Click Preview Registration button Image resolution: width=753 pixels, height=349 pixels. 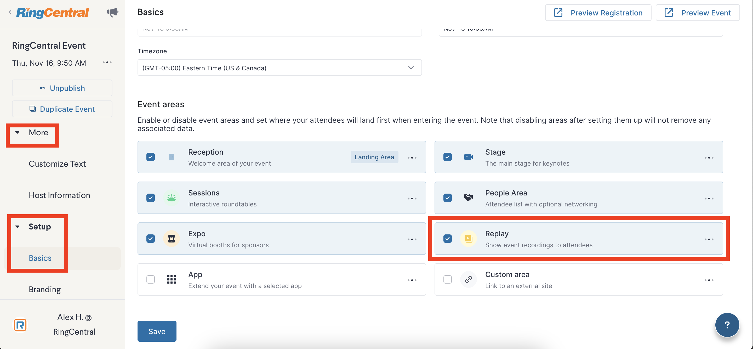coord(598,13)
